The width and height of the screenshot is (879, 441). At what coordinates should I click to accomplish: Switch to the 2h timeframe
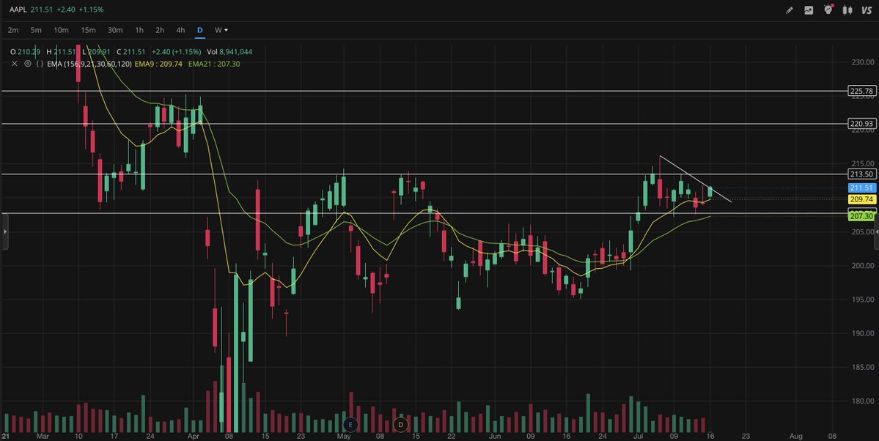pos(160,30)
